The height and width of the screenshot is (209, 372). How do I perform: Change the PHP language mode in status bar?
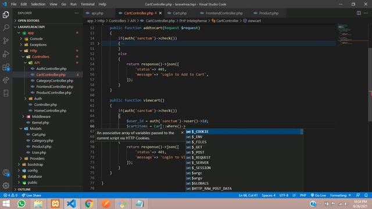tap(303, 195)
